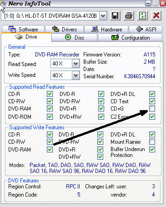Open the drive selection dropdown arrow
166x207 pixels.
pyautogui.click(x=103, y=15)
